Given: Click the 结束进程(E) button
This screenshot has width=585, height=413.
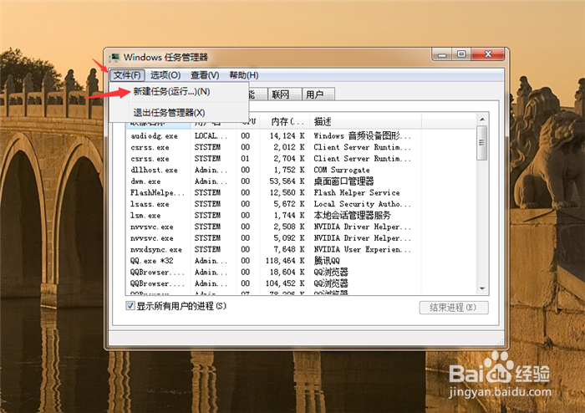Looking at the screenshot, I should pos(453,308).
